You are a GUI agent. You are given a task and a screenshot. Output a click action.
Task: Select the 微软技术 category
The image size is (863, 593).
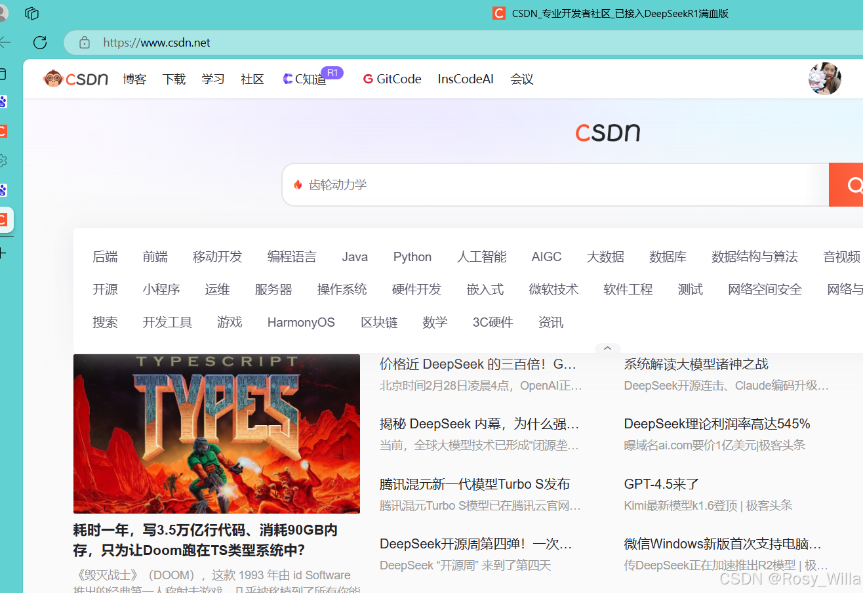coord(553,289)
